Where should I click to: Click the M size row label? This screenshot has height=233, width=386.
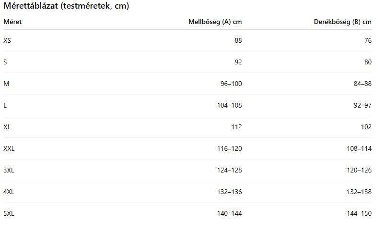(x=6, y=84)
